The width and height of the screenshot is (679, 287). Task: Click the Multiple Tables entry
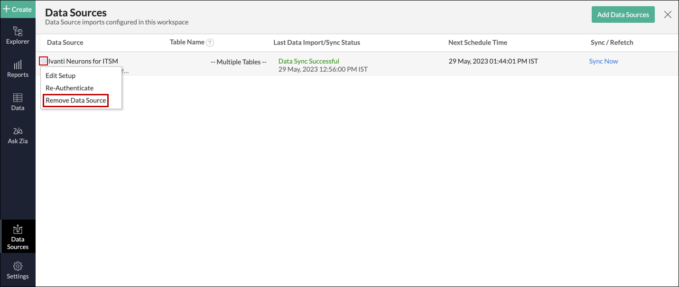[x=238, y=62]
